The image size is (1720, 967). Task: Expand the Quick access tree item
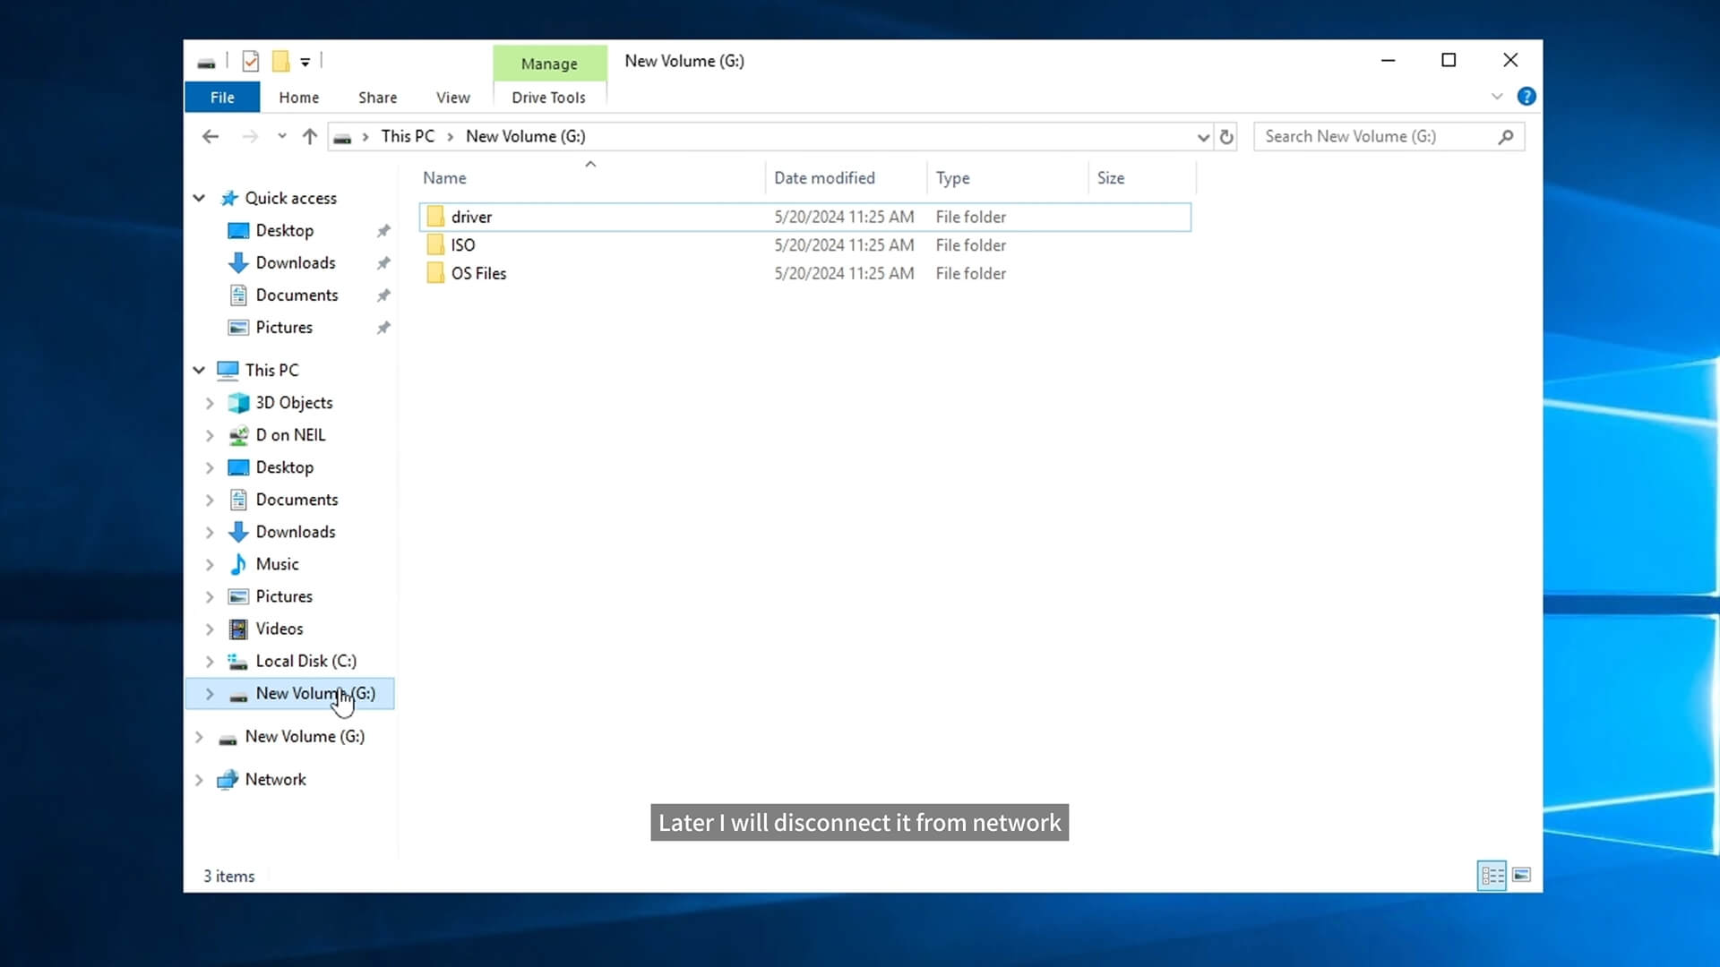pos(199,197)
